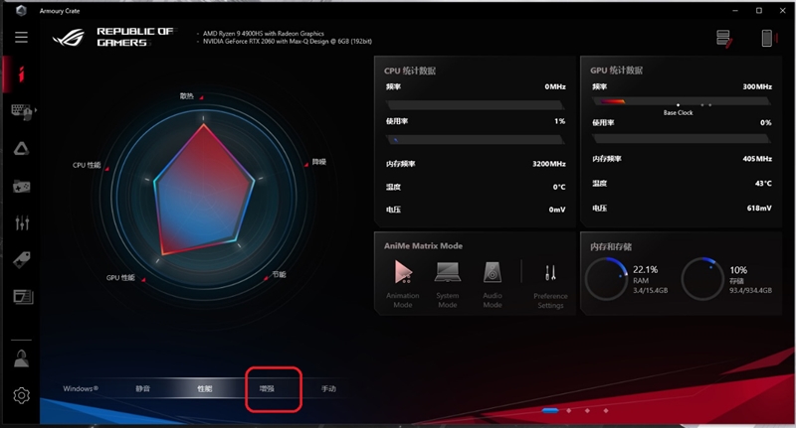The width and height of the screenshot is (796, 428).
Task: Click the GPU frequency Base Clock bar
Action: (x=682, y=102)
